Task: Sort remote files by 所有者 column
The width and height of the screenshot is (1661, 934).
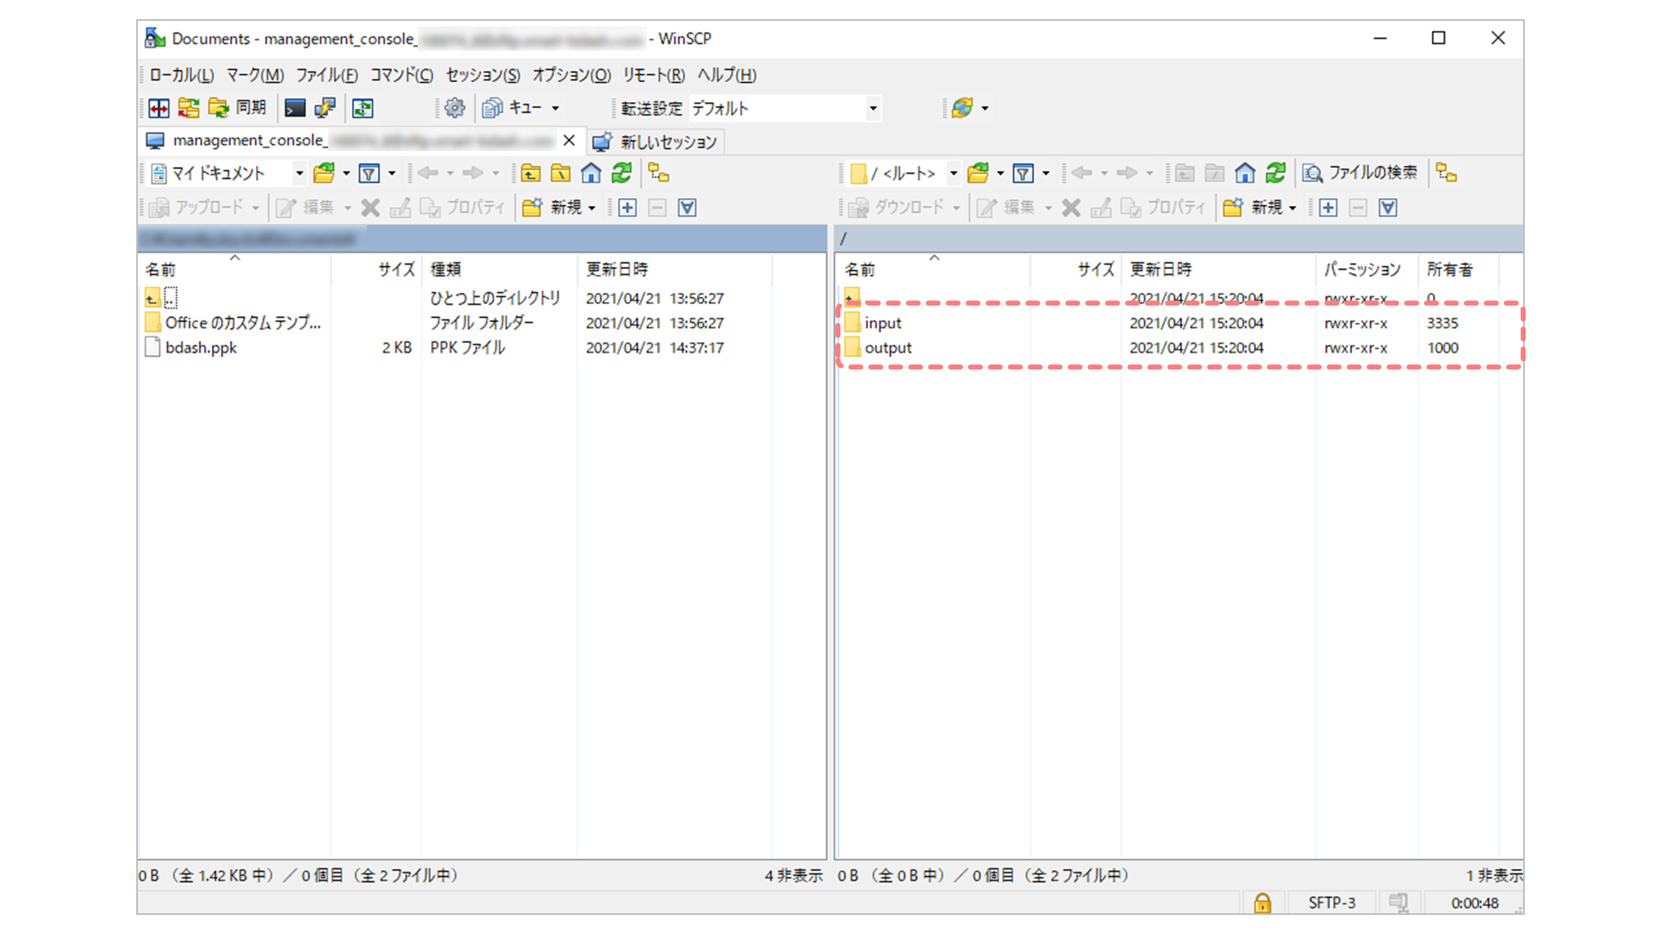Action: coord(1458,270)
